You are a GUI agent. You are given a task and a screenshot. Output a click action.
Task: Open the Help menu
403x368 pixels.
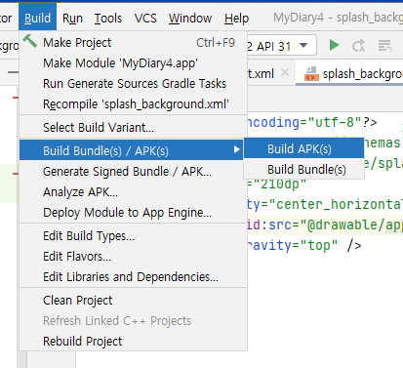(236, 18)
